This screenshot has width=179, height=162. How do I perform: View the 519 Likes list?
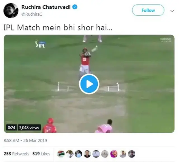click(x=41, y=154)
